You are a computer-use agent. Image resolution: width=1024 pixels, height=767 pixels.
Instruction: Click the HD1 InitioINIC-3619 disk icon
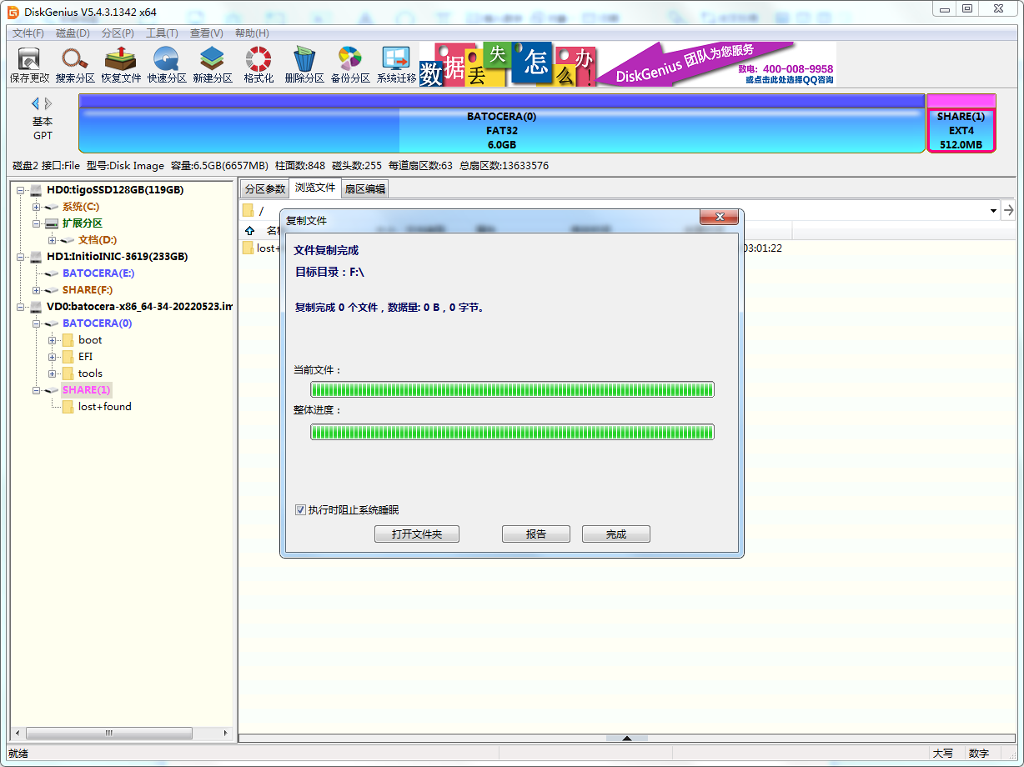click(36, 257)
